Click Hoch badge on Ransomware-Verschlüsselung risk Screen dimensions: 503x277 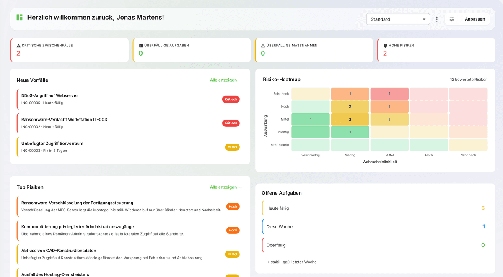click(233, 206)
